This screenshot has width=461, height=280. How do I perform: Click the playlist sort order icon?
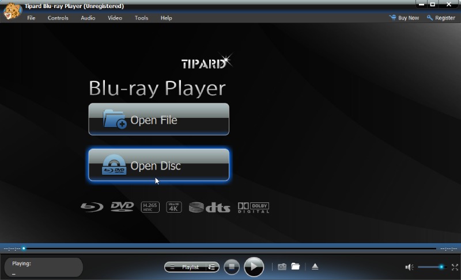[212, 267]
